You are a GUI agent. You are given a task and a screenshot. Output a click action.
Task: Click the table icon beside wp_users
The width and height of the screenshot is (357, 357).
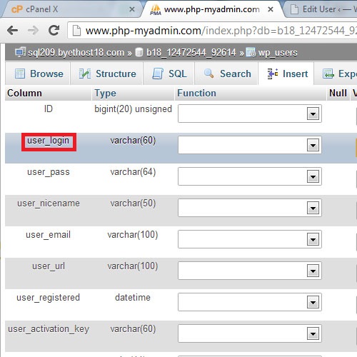251,52
